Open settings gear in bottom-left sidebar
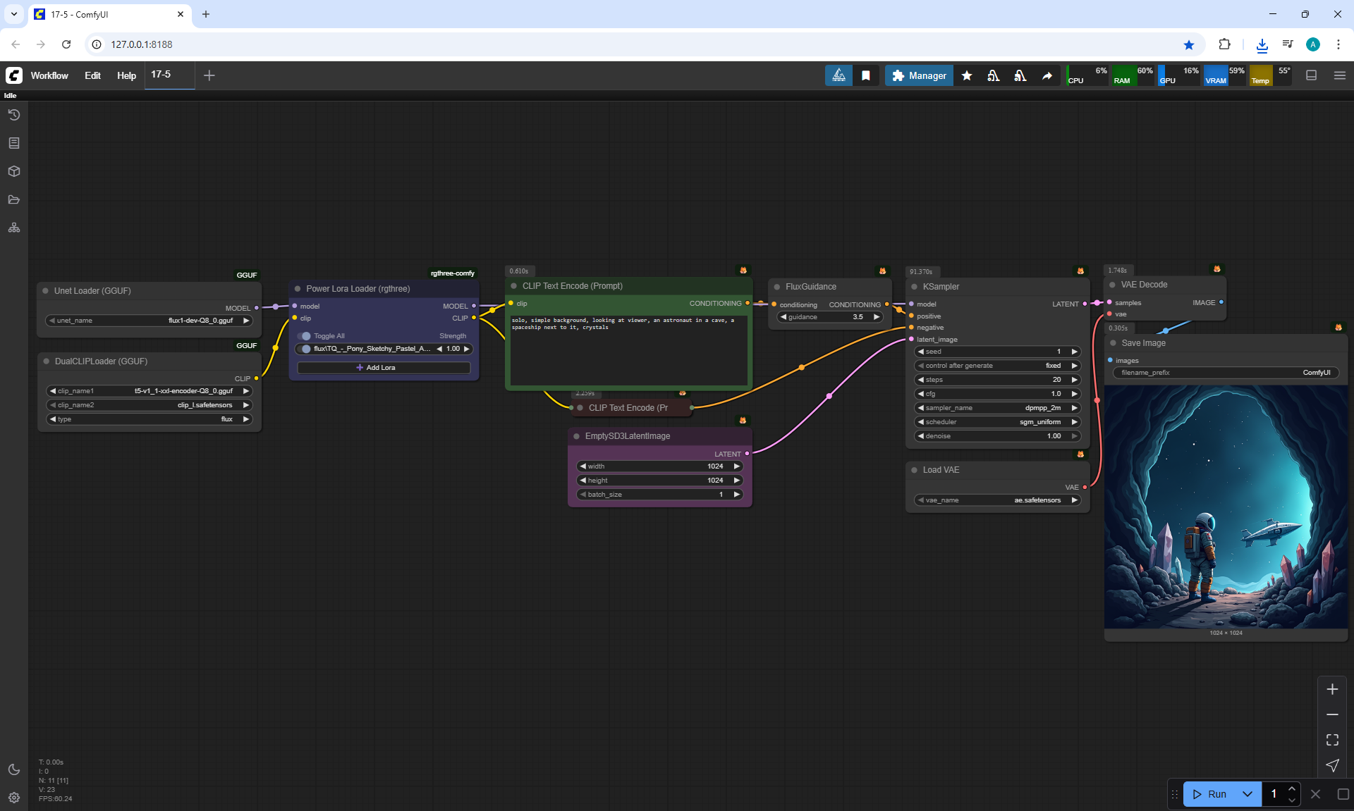The width and height of the screenshot is (1354, 811). tap(14, 798)
